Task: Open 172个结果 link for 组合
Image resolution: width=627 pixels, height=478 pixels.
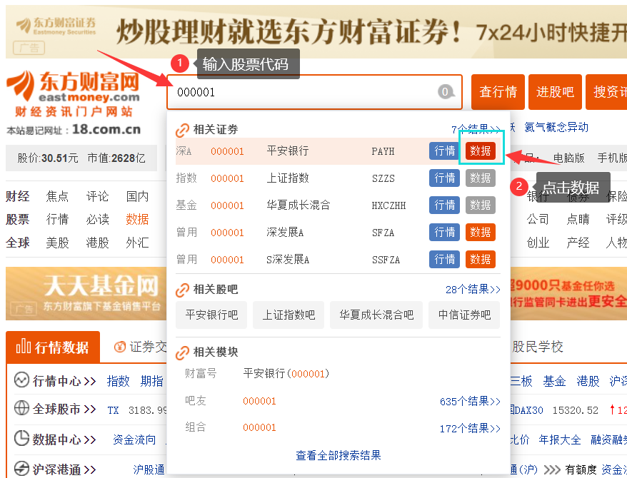Action: [x=470, y=429]
